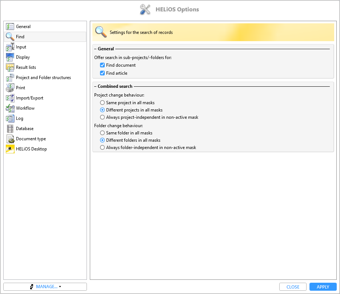Click 'Offer search in sub-projects/-folders for:' label
The height and width of the screenshot is (294, 340).
133,58
